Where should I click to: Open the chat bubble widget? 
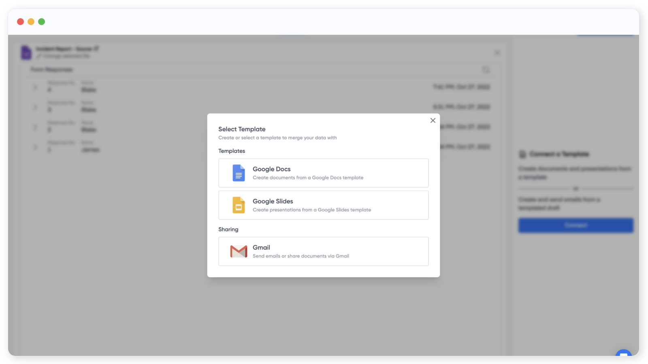point(623,354)
